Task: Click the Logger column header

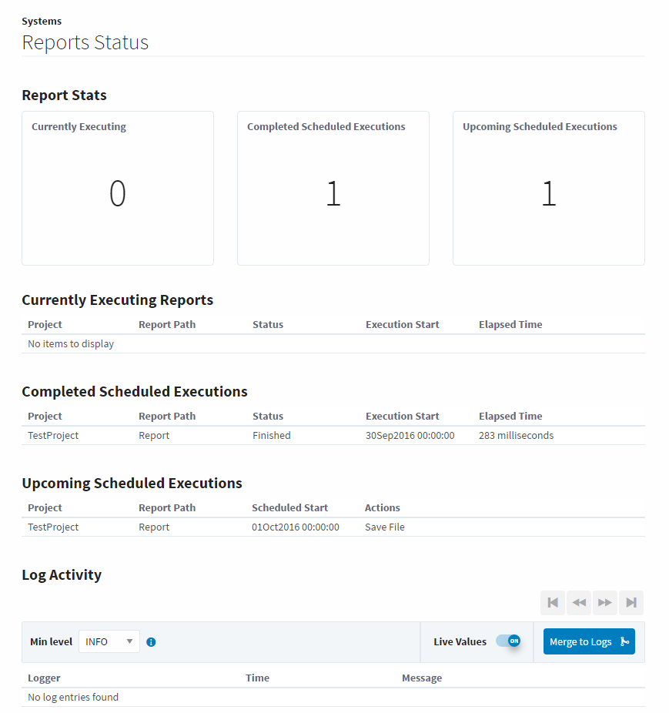Action: pos(44,678)
